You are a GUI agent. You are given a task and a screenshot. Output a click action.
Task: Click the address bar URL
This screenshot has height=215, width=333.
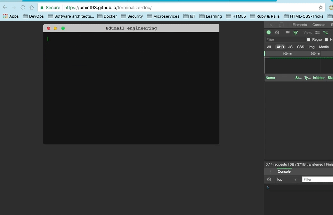(x=108, y=8)
